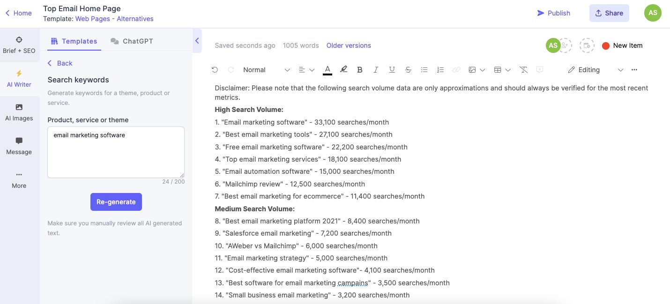Viewport: 670px width, 304px height.
Task: Insert a numbered list
Action: [440, 70]
